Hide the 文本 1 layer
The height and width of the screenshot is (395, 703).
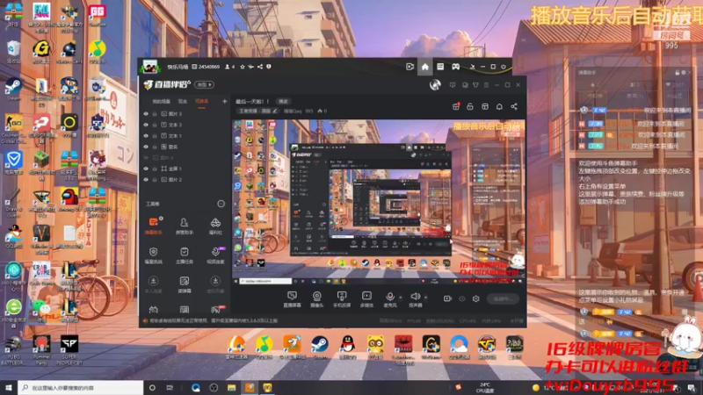pos(146,136)
